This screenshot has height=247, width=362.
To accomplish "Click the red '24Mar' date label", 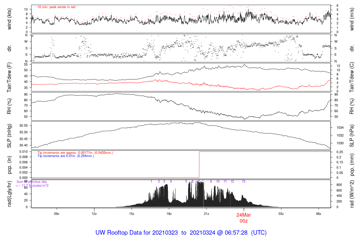I will (x=244, y=215).
